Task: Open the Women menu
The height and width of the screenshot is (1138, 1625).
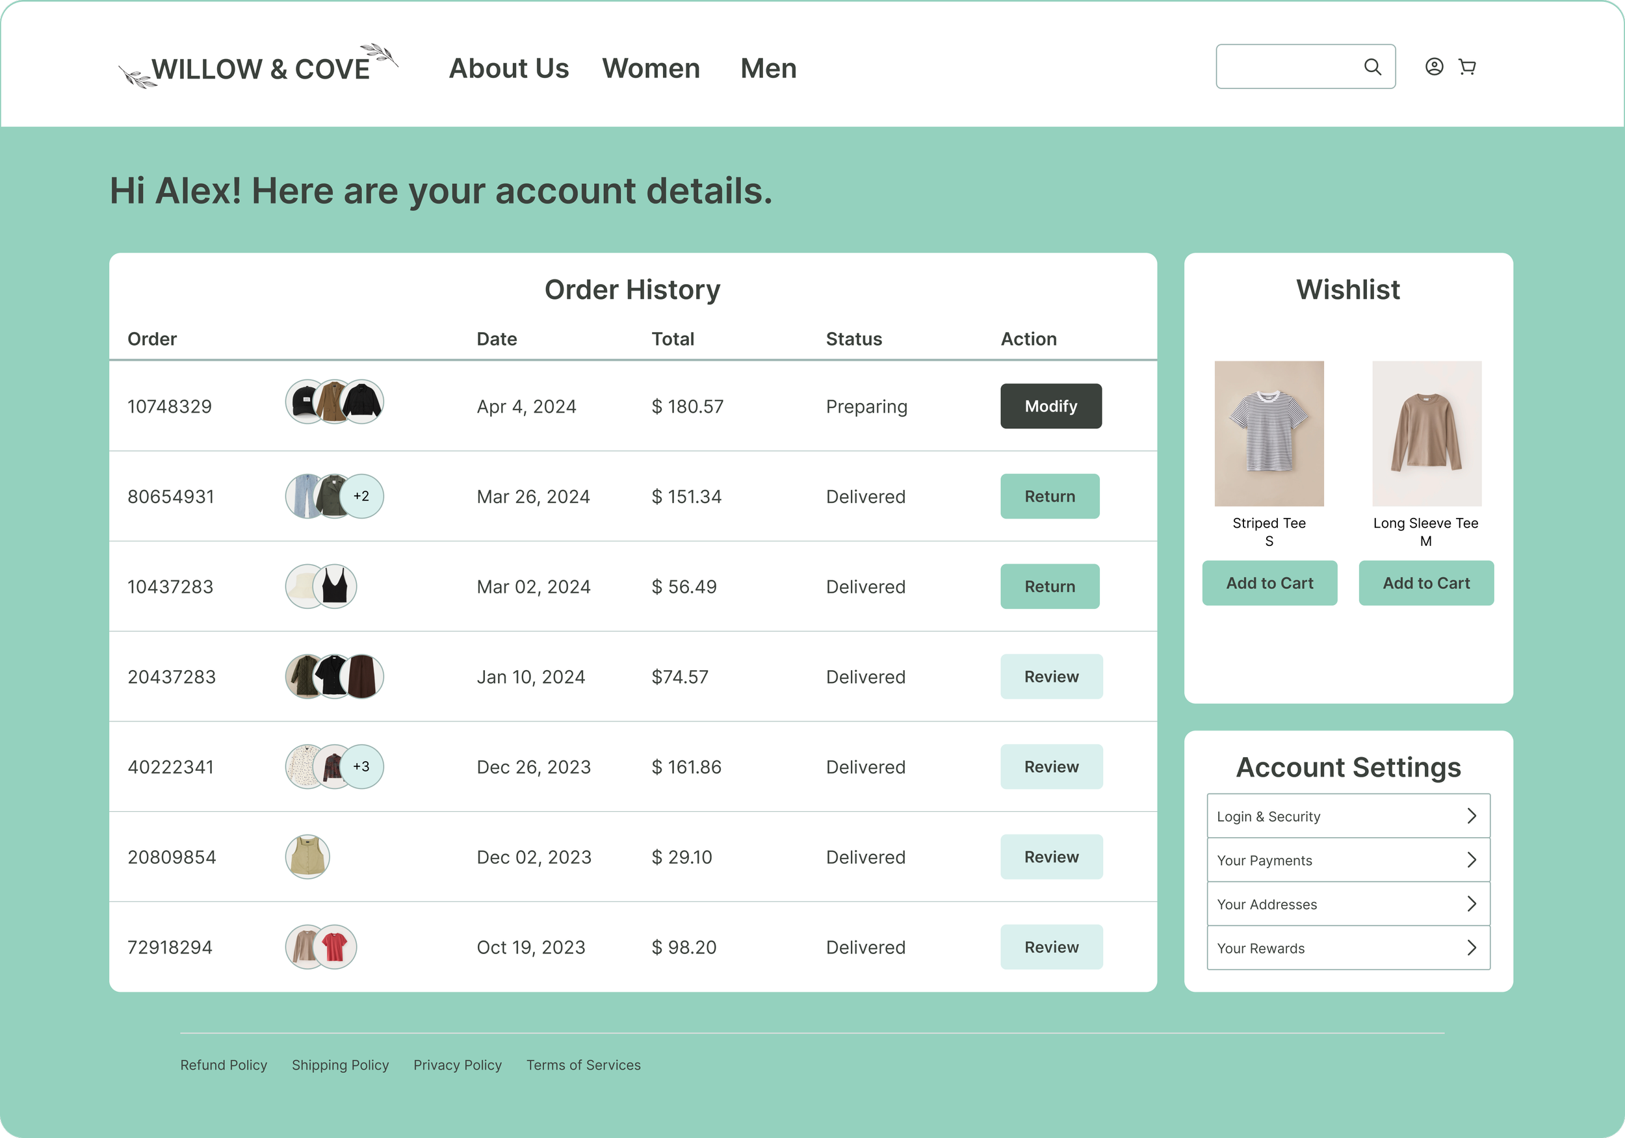Action: click(x=651, y=69)
